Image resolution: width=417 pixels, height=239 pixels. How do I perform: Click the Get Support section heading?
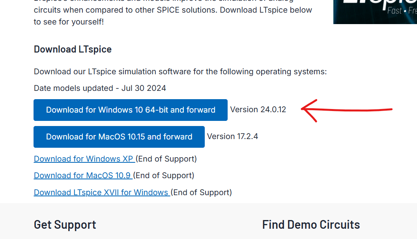point(65,225)
